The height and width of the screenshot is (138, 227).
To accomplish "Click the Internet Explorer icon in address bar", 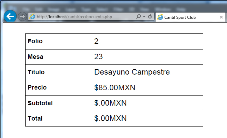I will (32, 17).
